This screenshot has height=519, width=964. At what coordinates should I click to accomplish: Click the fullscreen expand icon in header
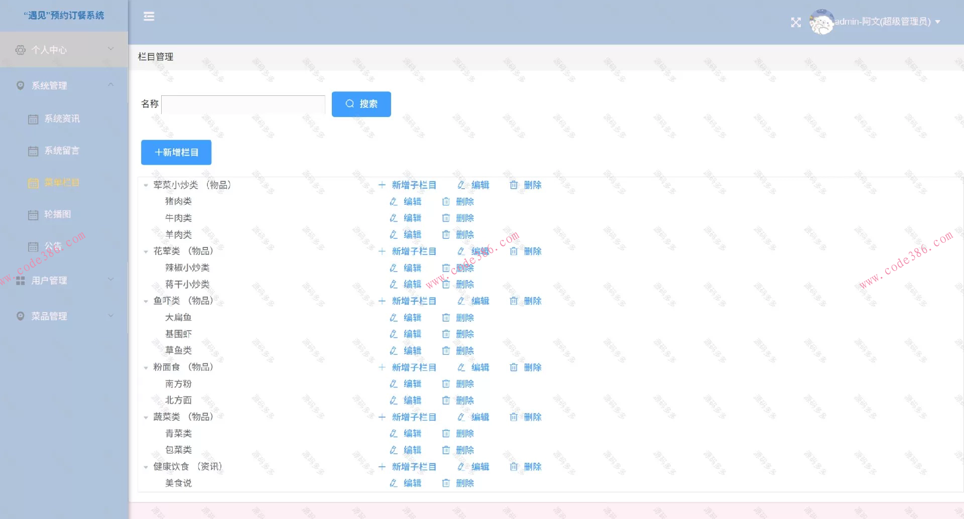796,22
